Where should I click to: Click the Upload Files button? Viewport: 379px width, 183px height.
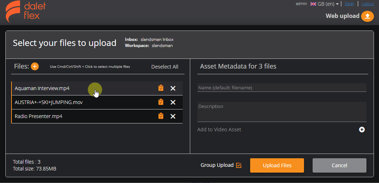tap(277, 165)
